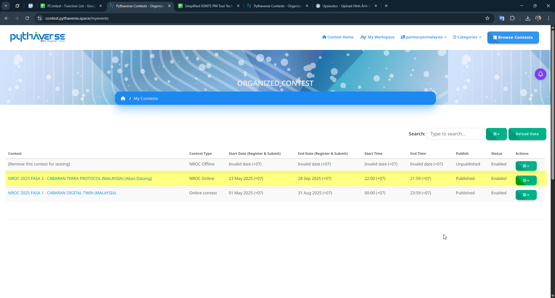Go back with browser back arrow
Image resolution: width=555 pixels, height=298 pixels.
[x=6, y=18]
